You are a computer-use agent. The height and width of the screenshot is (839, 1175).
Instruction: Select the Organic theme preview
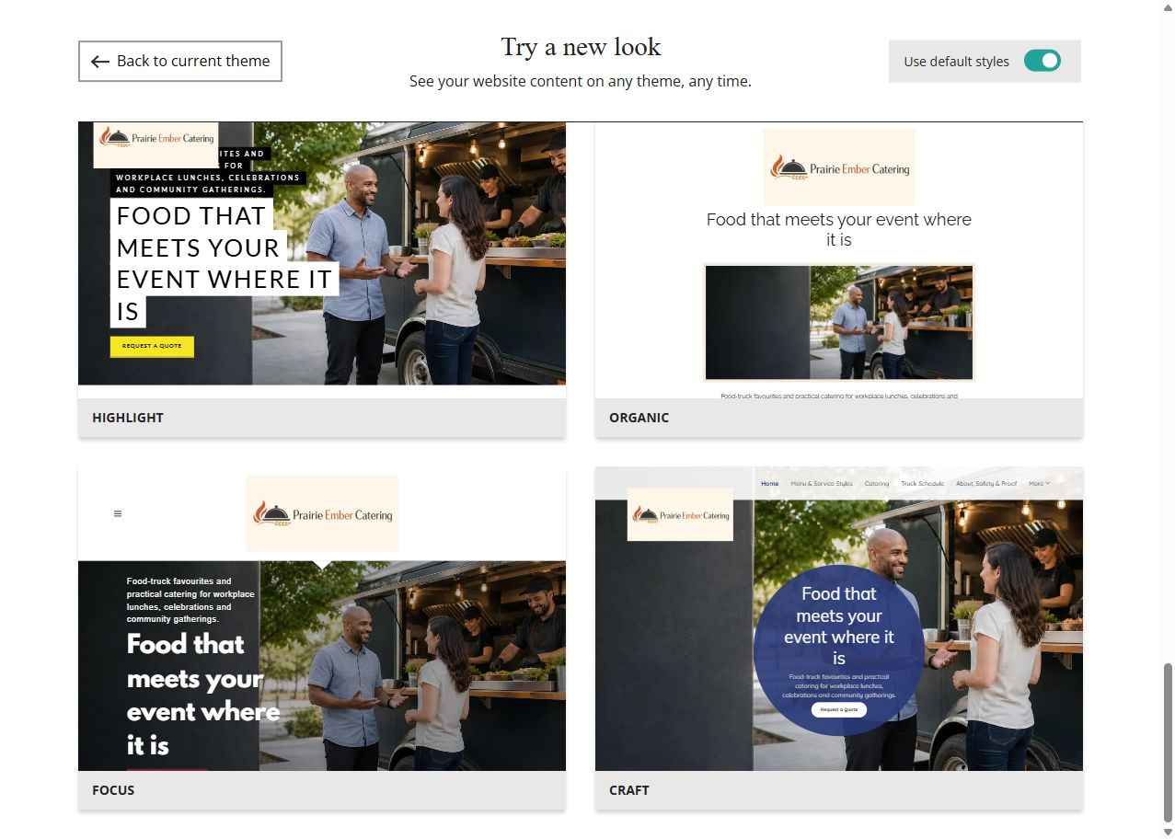pos(839,260)
